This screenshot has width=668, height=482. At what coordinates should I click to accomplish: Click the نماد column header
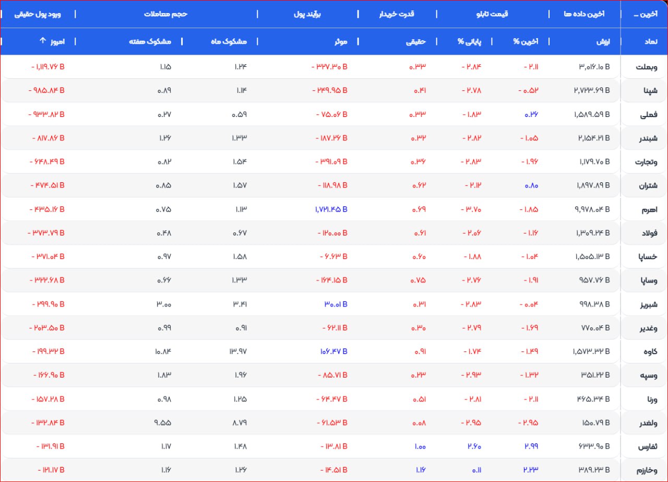click(650, 41)
